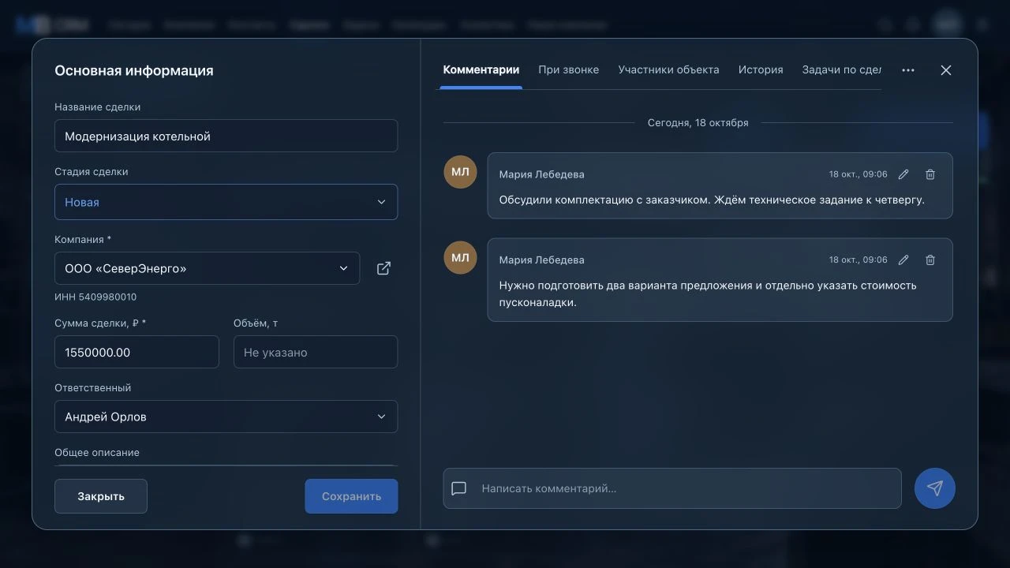Image resolution: width=1010 pixels, height=568 pixels.
Task: Open more tabs with three-dots icon
Action: 908,70
